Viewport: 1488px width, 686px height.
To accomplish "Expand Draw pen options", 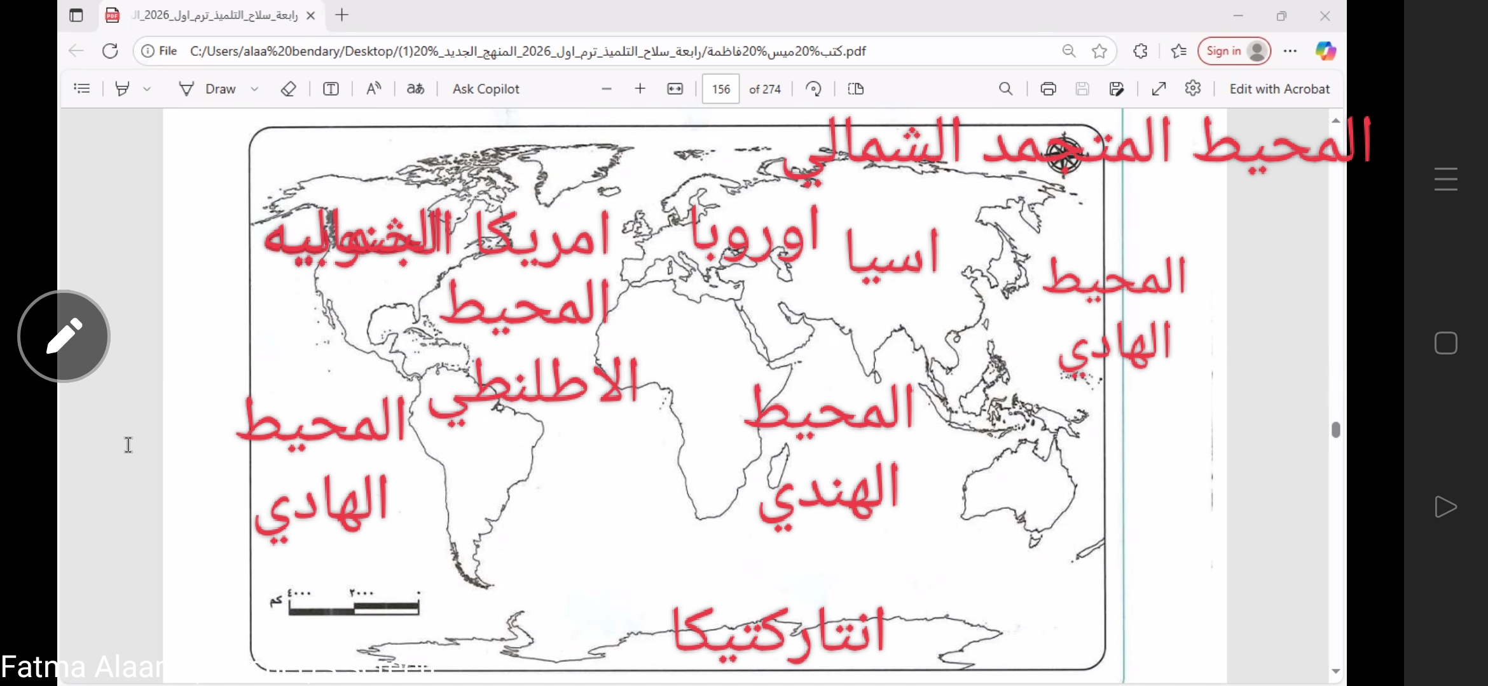I will tap(254, 89).
